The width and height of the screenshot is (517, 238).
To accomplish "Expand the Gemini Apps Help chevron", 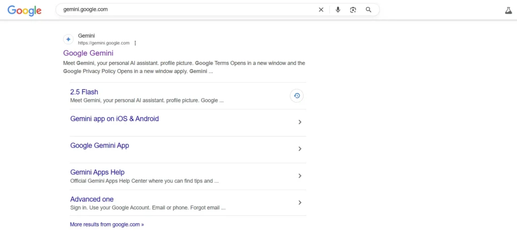I will pyautogui.click(x=300, y=176).
